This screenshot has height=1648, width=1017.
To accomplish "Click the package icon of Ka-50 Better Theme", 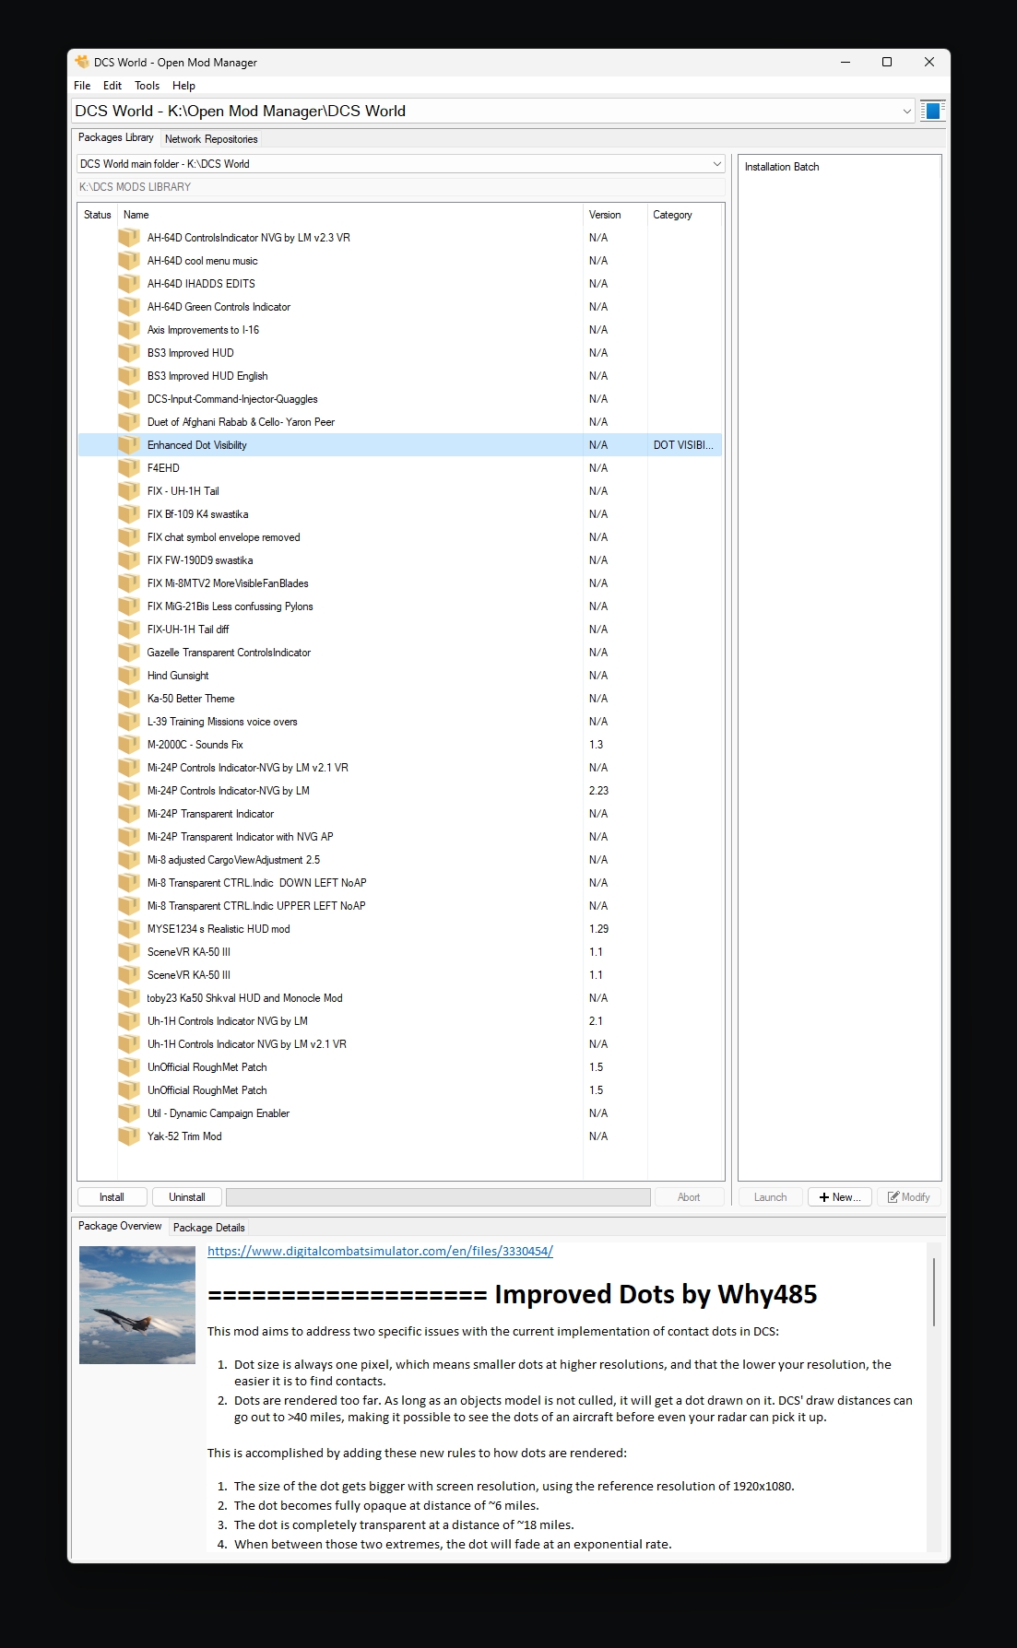I will [129, 698].
